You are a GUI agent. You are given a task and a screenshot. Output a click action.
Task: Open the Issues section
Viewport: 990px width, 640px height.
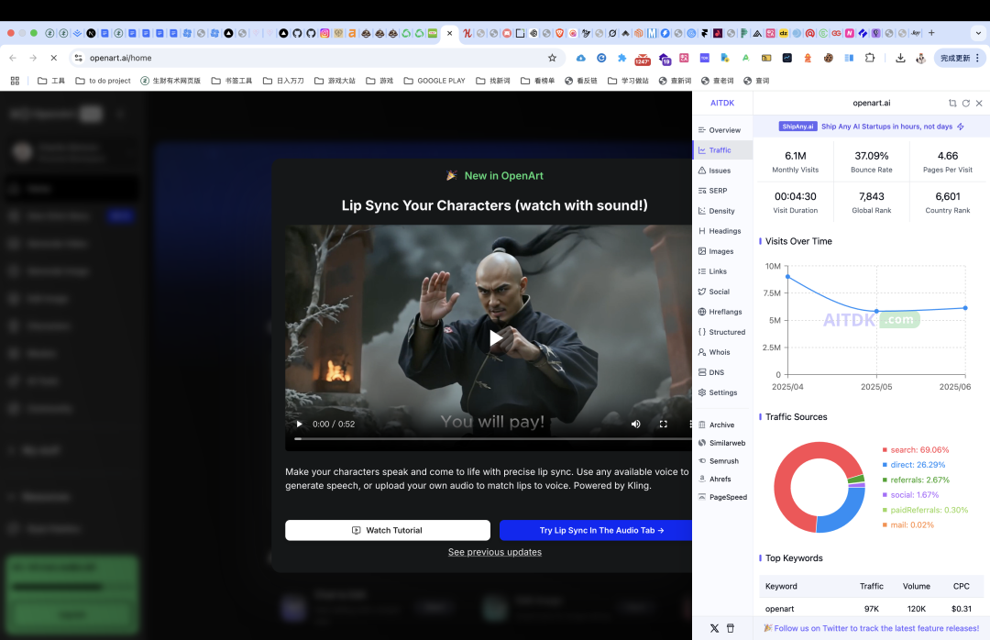tap(714, 171)
